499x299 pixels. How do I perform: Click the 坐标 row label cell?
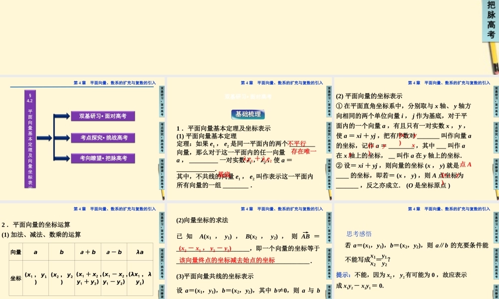coord(16,279)
